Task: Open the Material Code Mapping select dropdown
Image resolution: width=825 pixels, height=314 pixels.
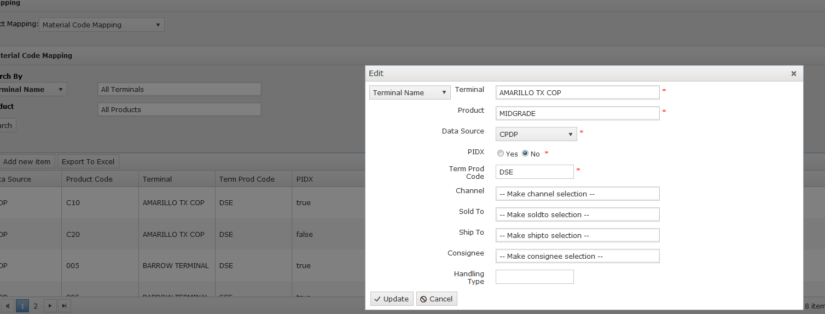Action: (102, 25)
